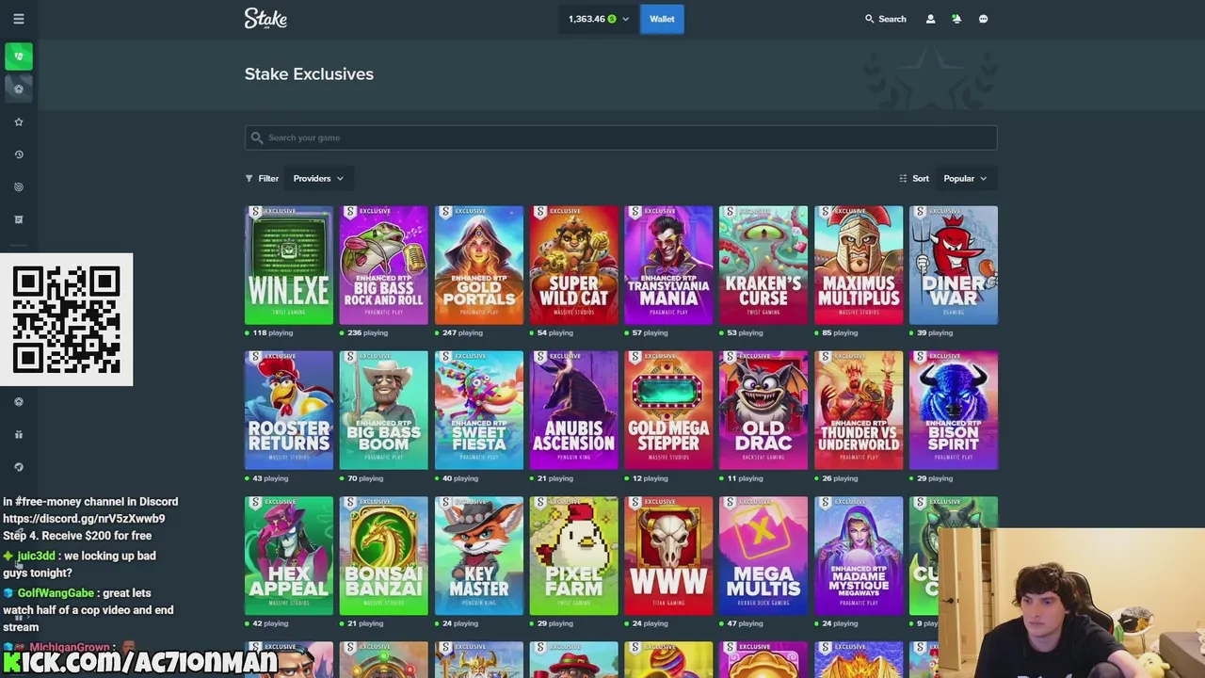This screenshot has height=678, width=1205.
Task: Open Transylvania Mania game
Action: click(x=668, y=265)
